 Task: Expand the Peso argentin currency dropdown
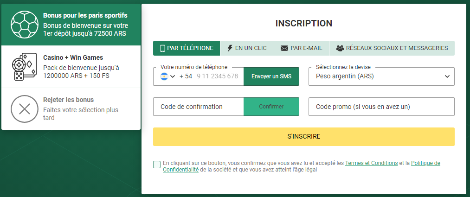(x=381, y=76)
